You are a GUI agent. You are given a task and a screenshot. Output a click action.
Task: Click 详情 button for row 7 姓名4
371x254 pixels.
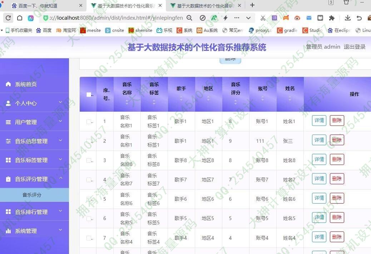click(x=319, y=237)
